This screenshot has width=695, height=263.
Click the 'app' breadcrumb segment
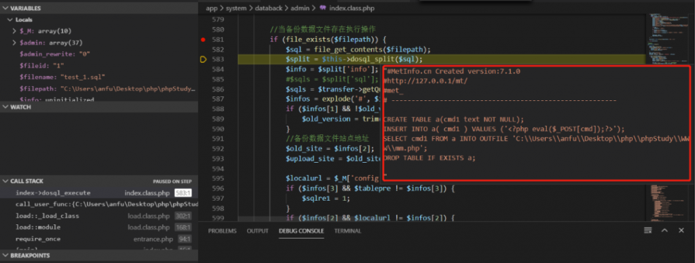click(211, 8)
